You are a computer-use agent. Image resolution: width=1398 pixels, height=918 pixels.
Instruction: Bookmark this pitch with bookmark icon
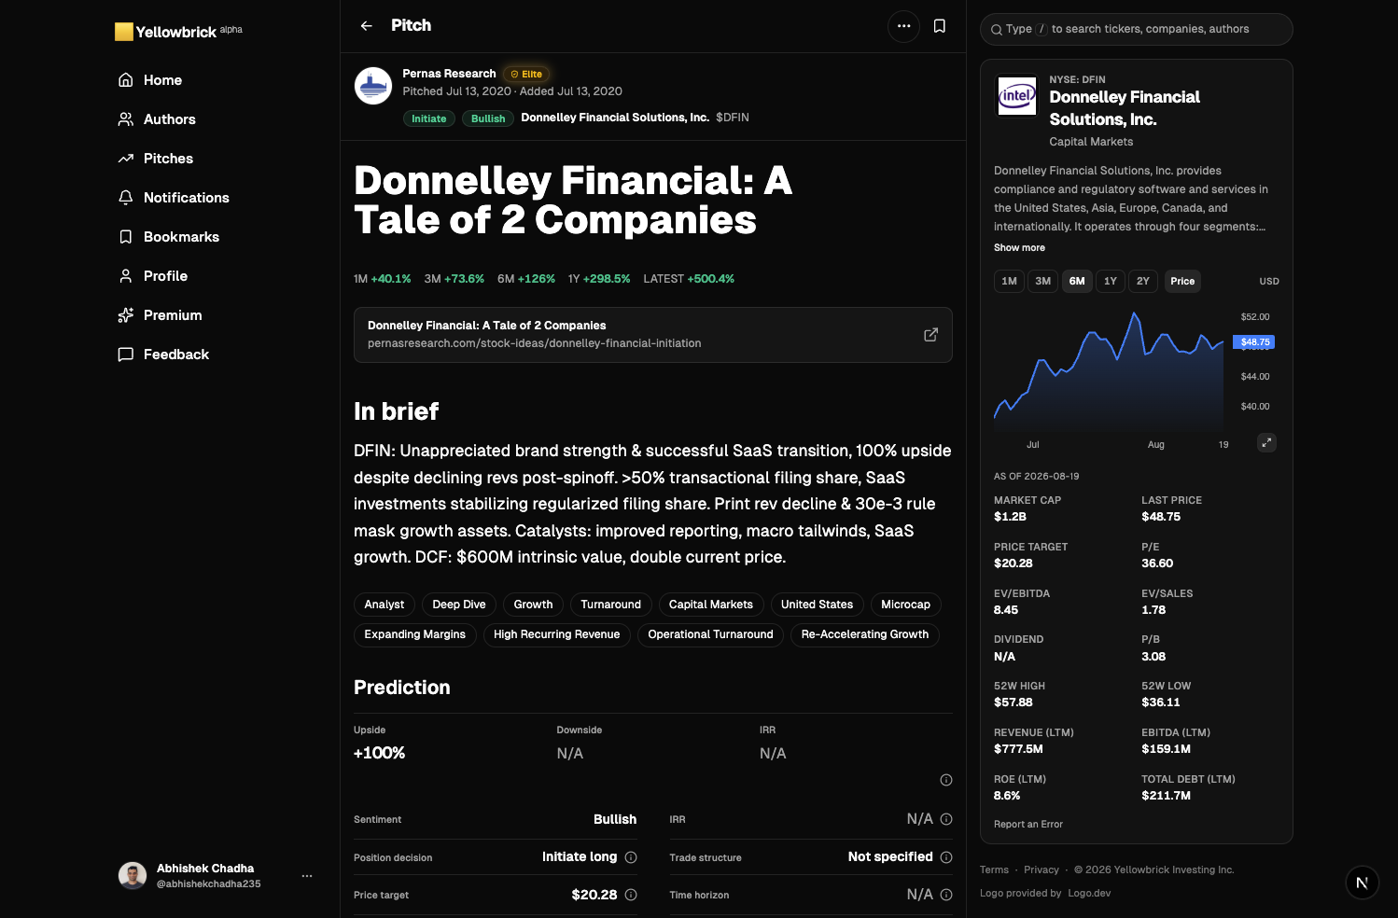[x=940, y=26]
